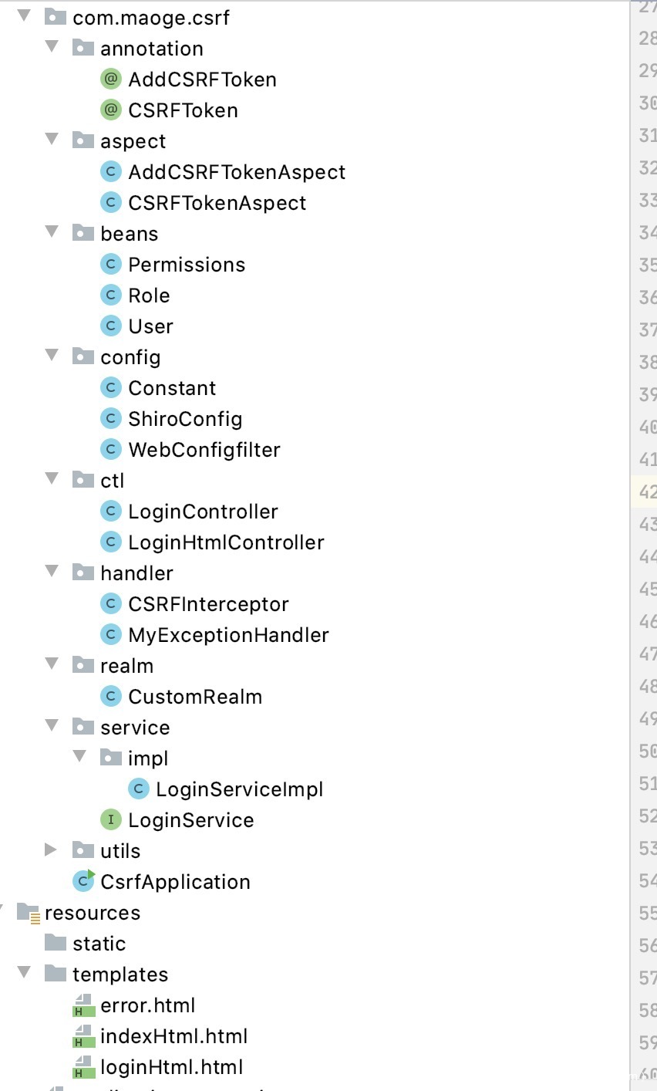
Task: Click the resources folder icon
Action: [28, 913]
